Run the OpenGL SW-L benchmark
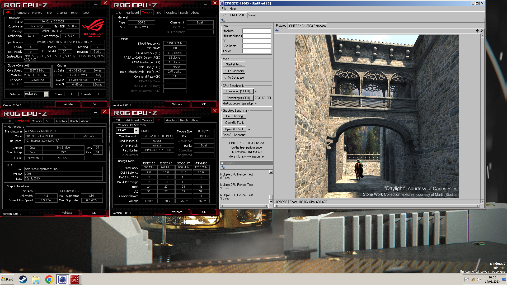 tap(234, 123)
